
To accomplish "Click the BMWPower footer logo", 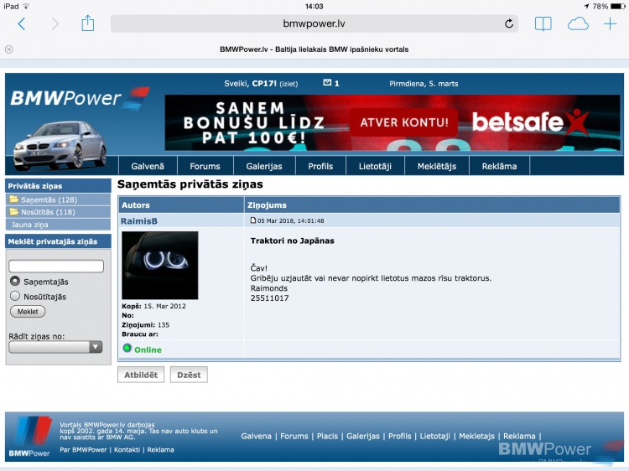I will pos(31,437).
